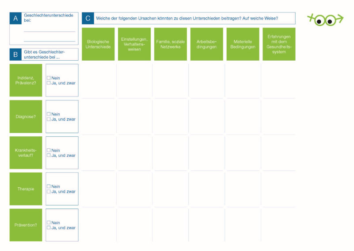Tick 'Nein' for Krankheitsverlauf
Viewport: 354px width, 251px height.
(x=49, y=150)
